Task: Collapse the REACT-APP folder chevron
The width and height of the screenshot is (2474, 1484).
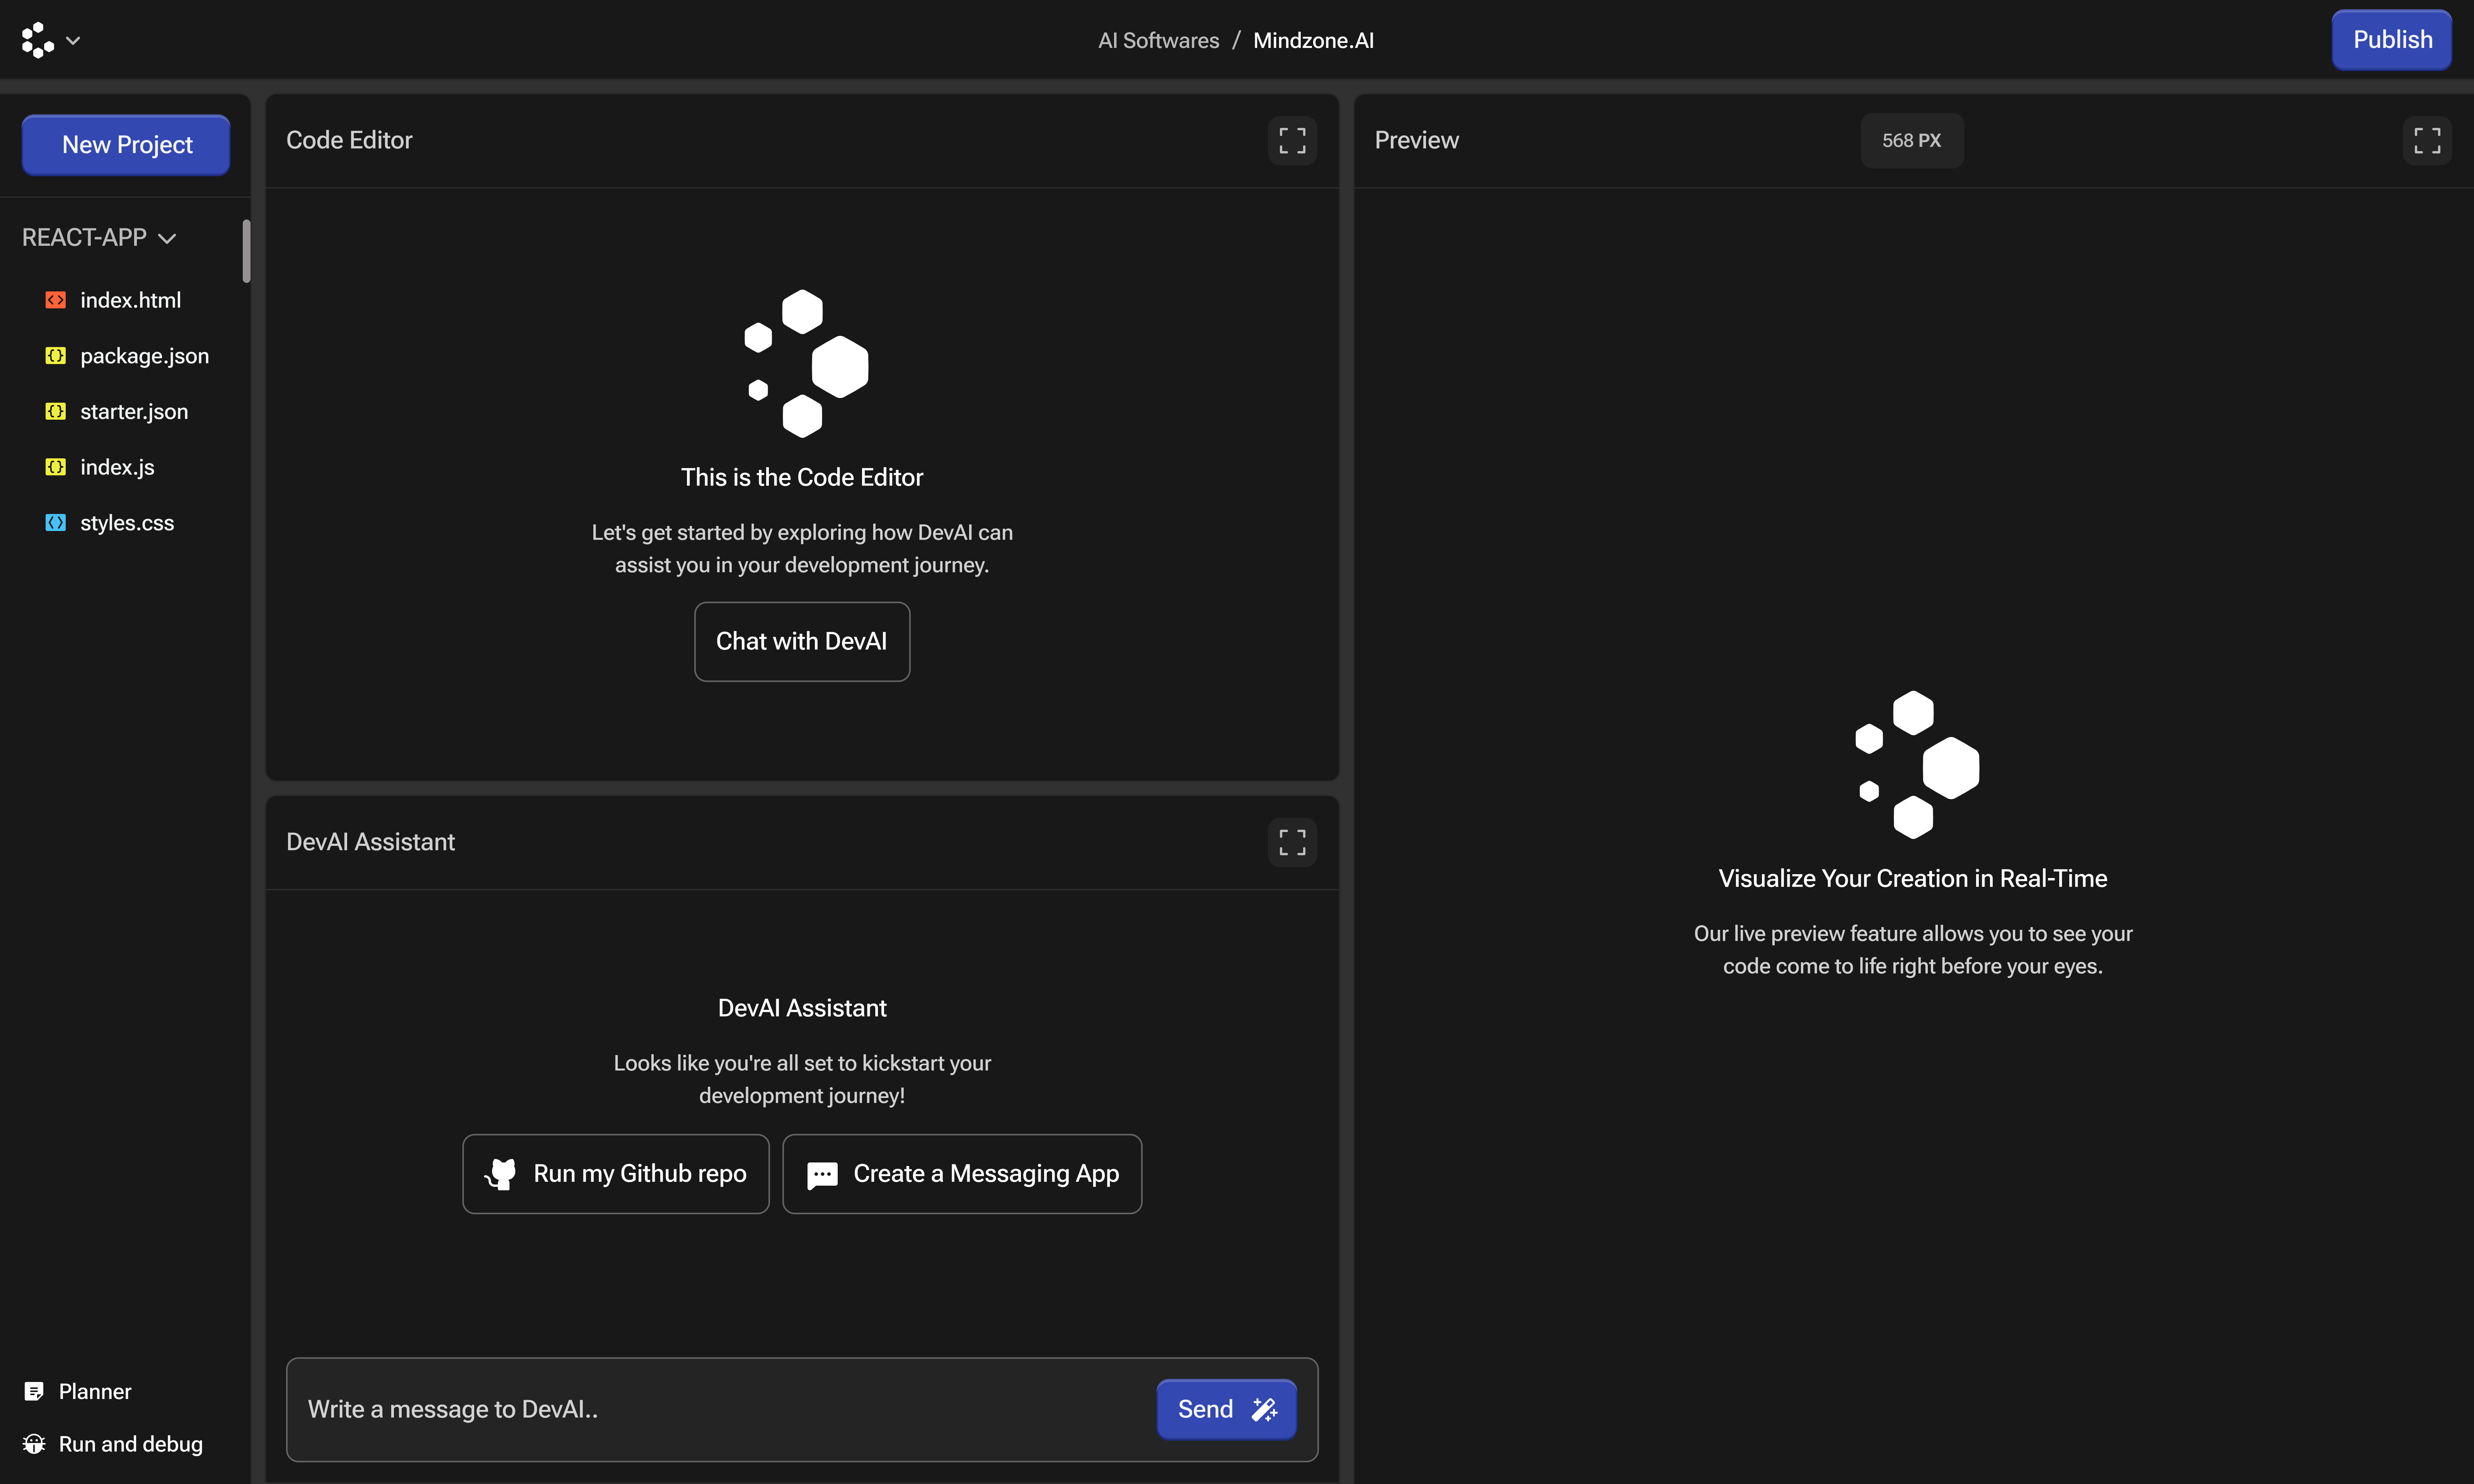Action: coord(167,238)
